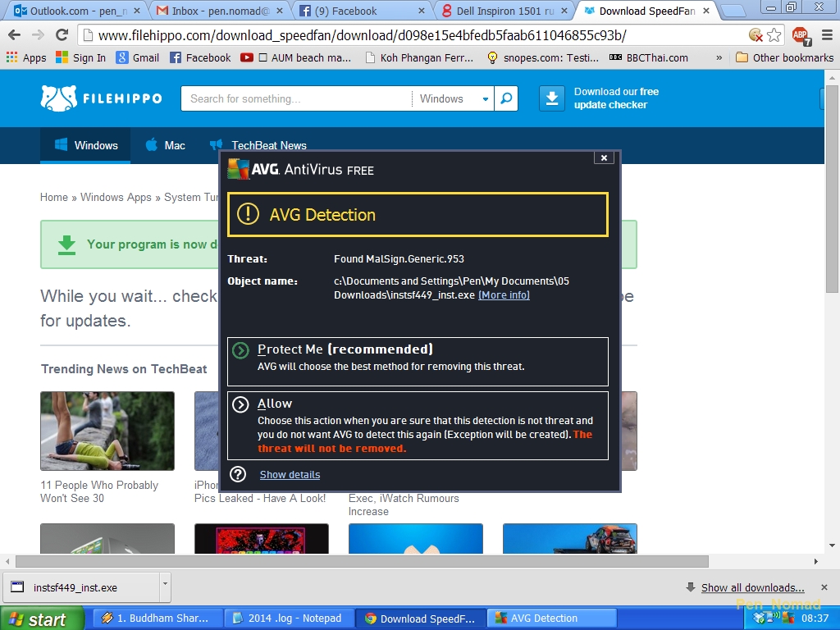Switch to 2014 .log Notepad taskbar item
The height and width of the screenshot is (630, 840).
click(x=288, y=619)
